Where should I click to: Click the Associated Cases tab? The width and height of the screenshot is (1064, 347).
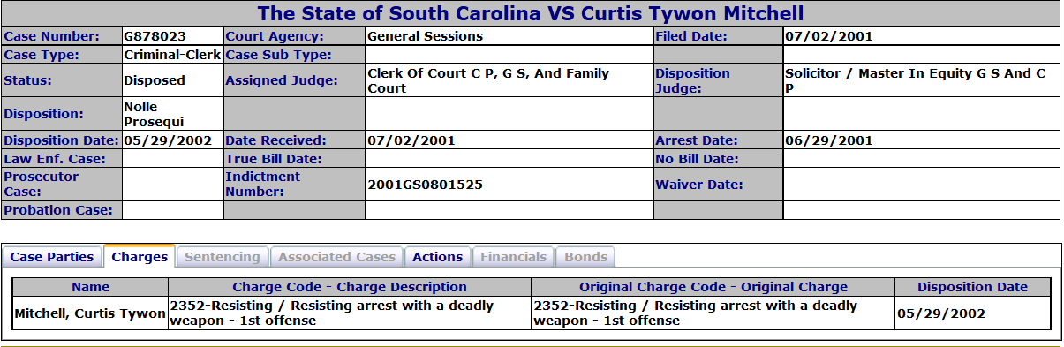tap(337, 257)
